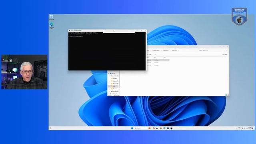
Task: Click the taskbar Search box
Action: click(x=141, y=128)
